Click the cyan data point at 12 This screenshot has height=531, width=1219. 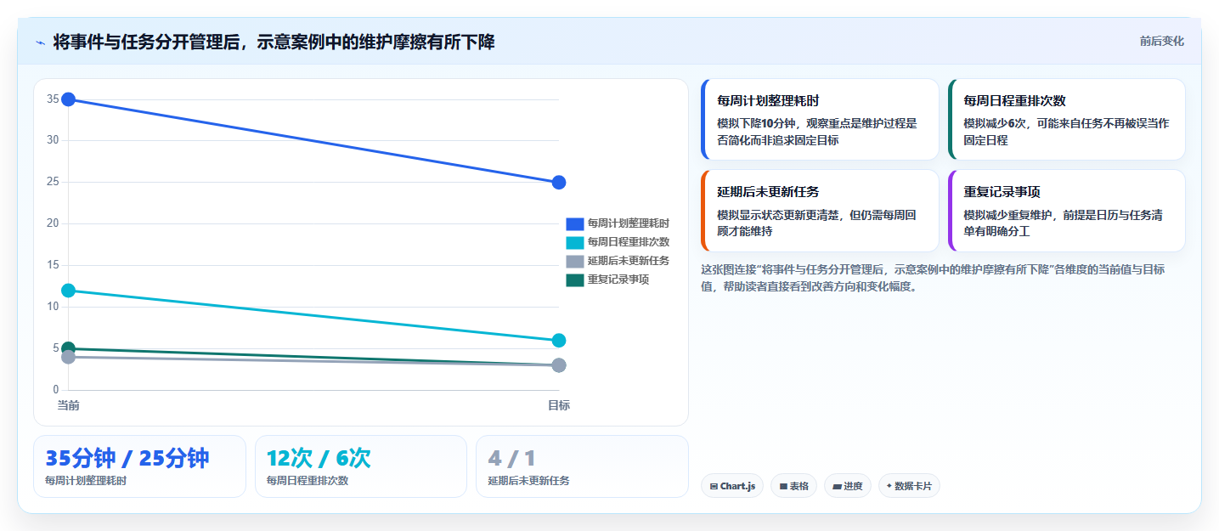[x=69, y=291]
